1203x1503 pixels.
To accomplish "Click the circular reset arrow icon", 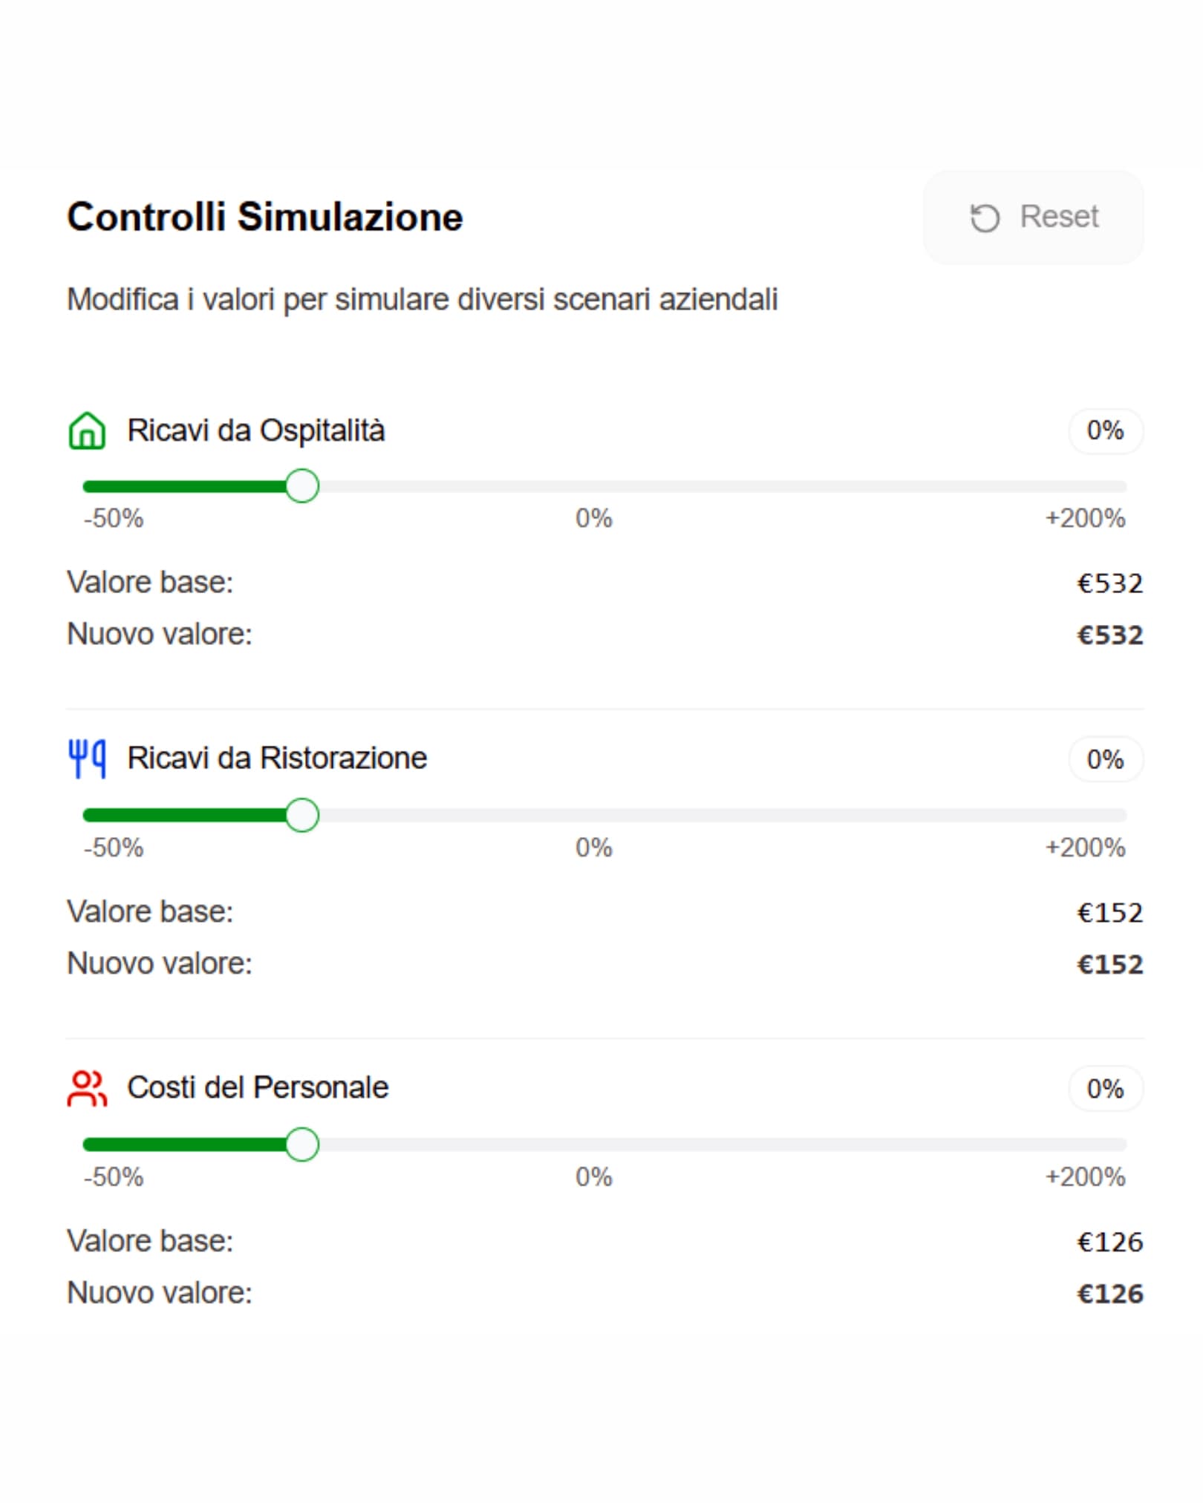I will point(984,217).
